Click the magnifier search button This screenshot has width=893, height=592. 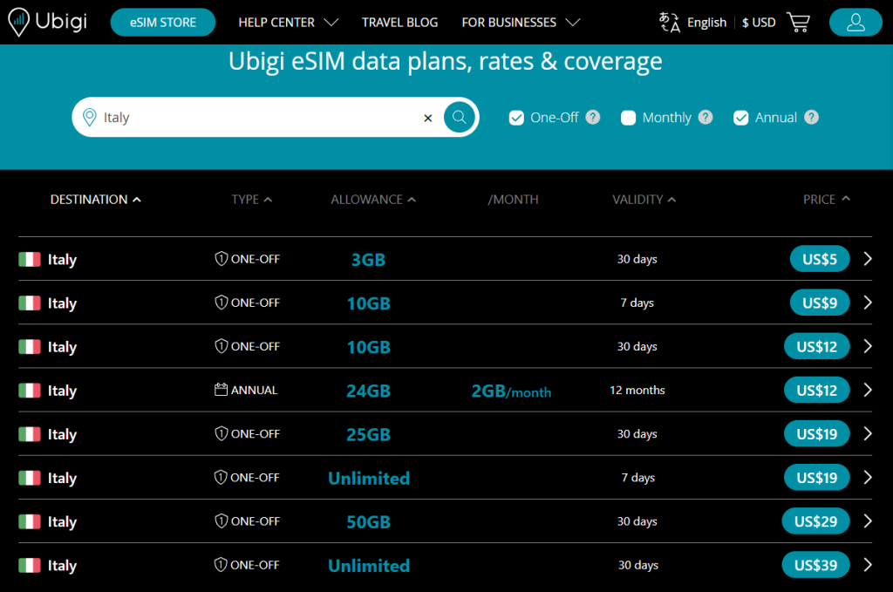tap(460, 118)
